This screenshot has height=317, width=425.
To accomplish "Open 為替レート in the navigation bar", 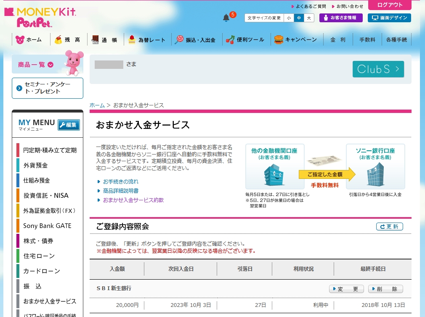I will click(x=146, y=40).
